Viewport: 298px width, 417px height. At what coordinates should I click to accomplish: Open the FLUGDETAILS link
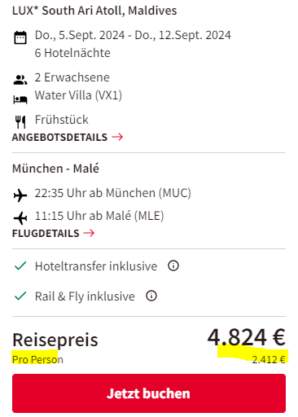46,233
